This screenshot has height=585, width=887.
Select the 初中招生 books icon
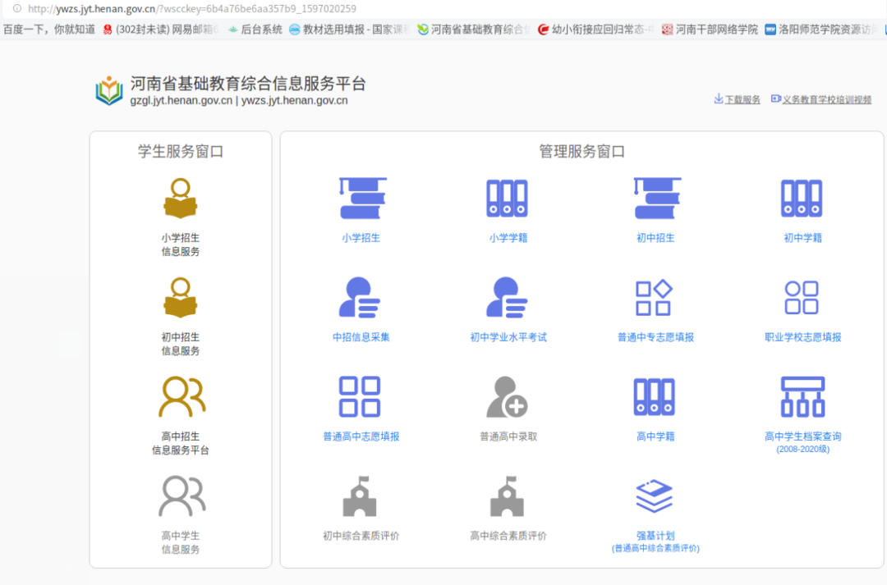tap(655, 199)
